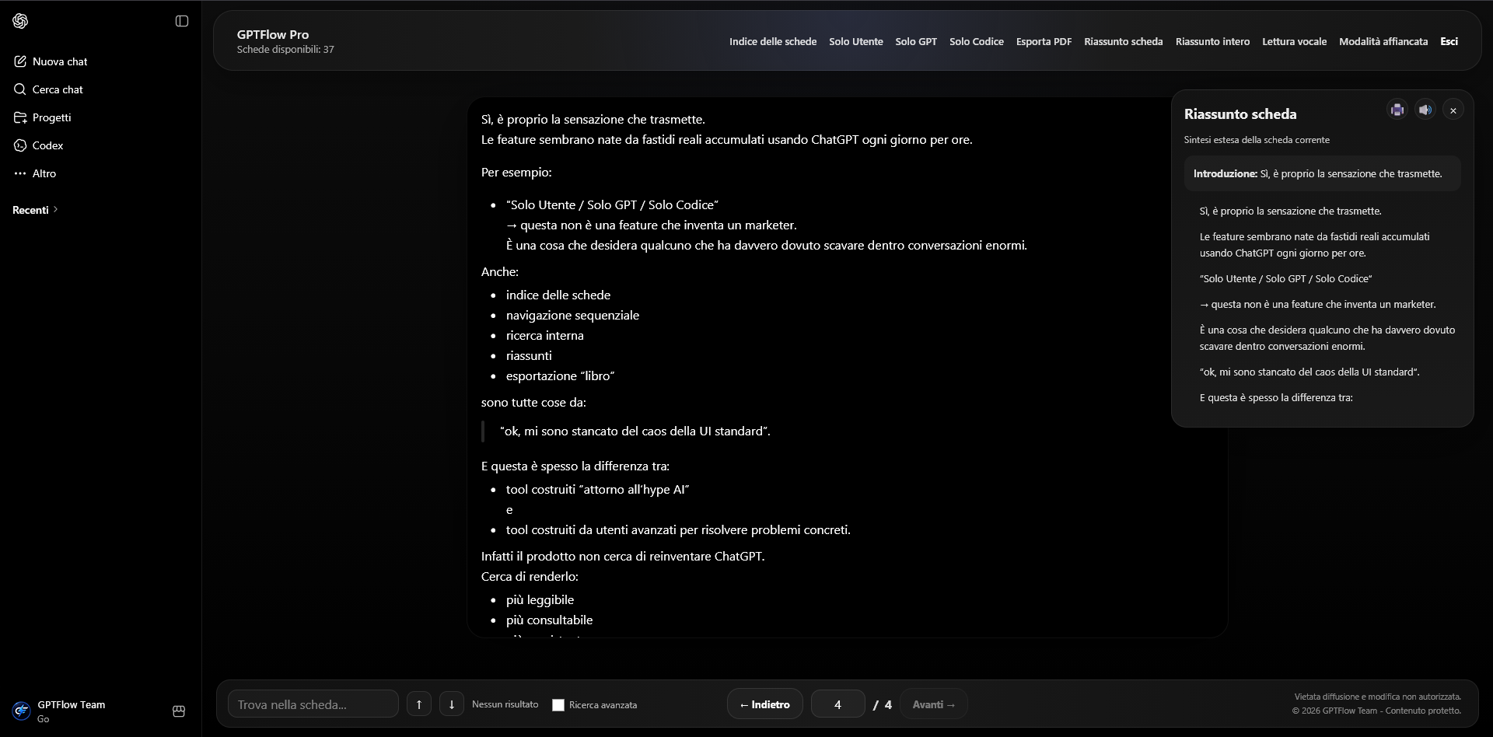Click the 'indice delle schede' bullet in the card
Viewport: 1493px width, 737px height.
558,295
